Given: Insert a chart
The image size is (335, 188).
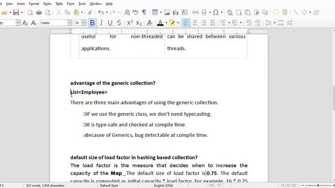Looking at the screenshot, I should point(176,13).
